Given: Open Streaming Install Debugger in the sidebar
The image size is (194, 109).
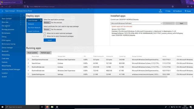Looking at the screenshot, I should click(11, 69).
